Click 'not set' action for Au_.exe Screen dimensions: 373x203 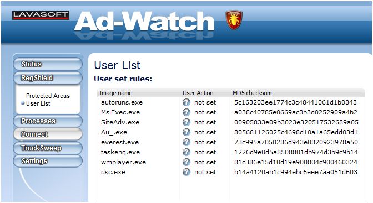pyautogui.click(x=205, y=132)
